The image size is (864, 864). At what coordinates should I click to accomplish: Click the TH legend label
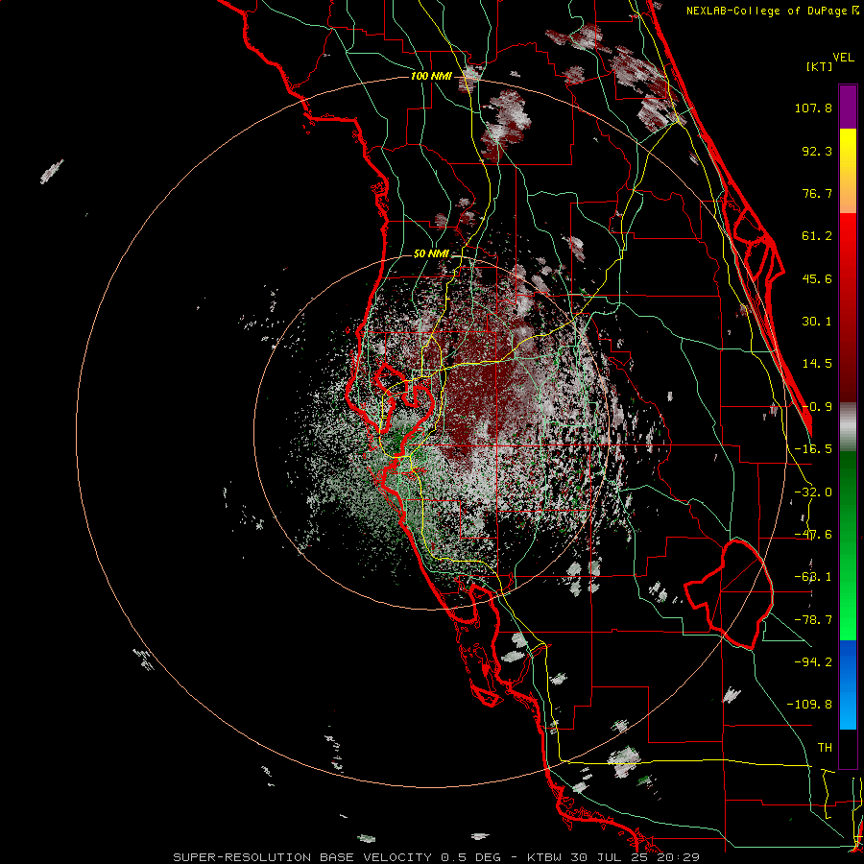pyautogui.click(x=825, y=747)
